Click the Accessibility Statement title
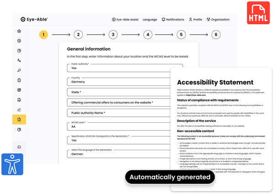The image size is (274, 194). click(215, 82)
